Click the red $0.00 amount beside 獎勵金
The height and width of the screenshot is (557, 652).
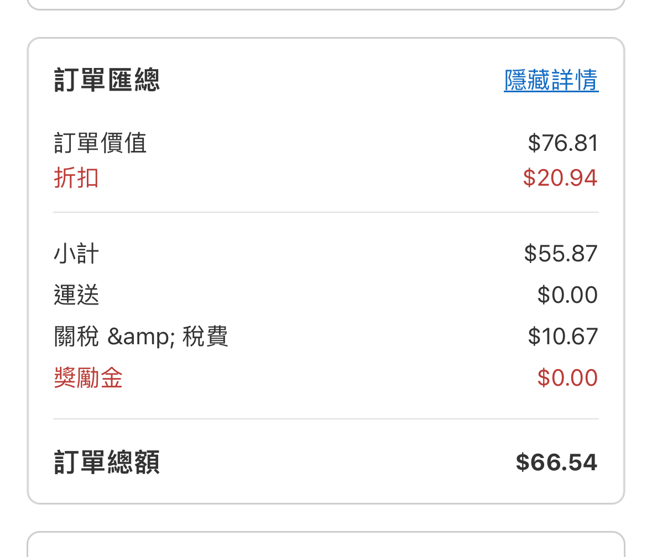[x=567, y=378]
